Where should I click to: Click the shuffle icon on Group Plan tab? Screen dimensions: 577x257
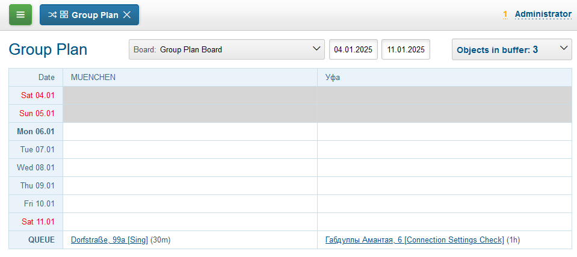coord(52,15)
